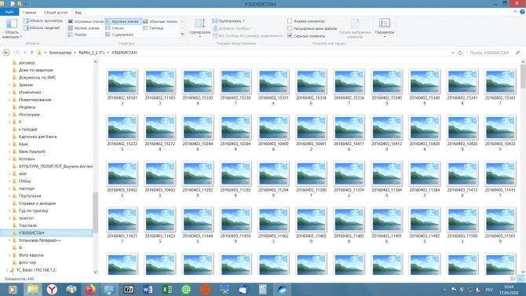
Task: Launch Yandex Browser from the taskbar
Action: (x=52, y=289)
